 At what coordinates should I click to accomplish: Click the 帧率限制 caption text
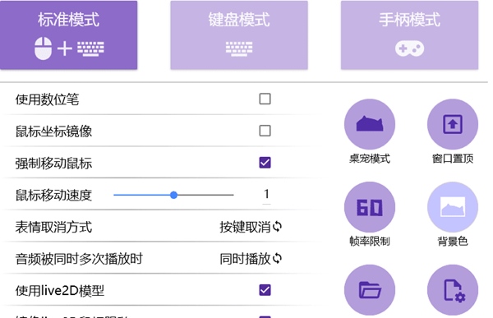tap(370, 242)
